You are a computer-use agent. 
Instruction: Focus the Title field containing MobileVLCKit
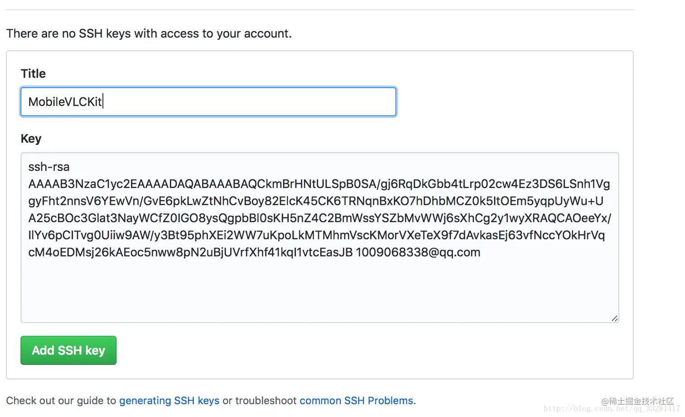tap(208, 102)
